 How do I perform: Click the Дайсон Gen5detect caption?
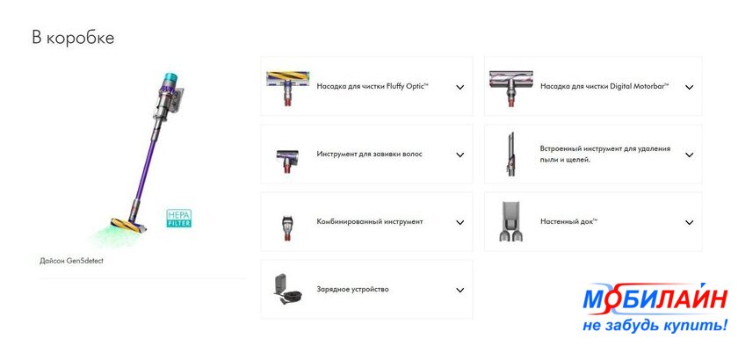(71, 260)
